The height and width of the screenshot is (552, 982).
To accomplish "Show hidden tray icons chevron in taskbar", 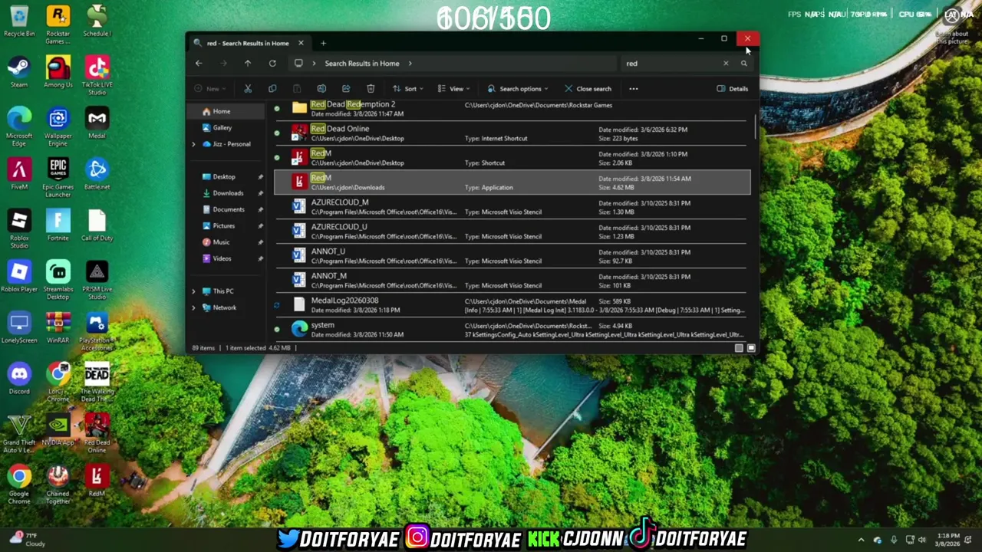I will 861,540.
